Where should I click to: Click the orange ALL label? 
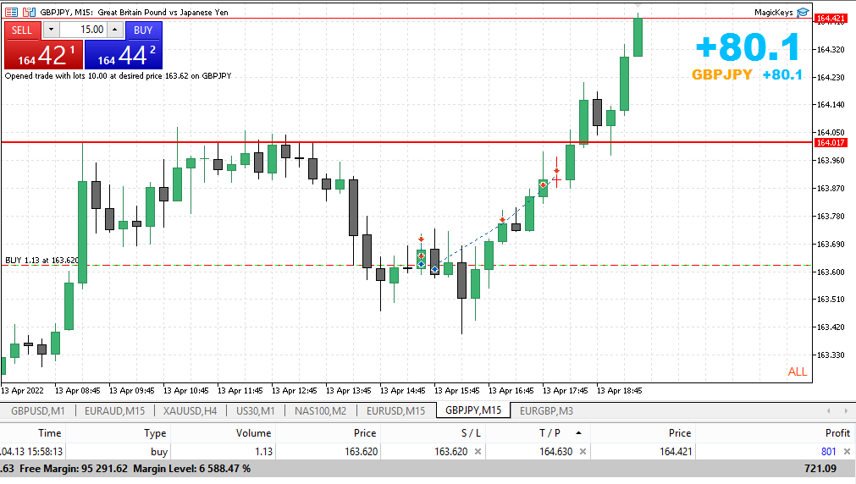[x=797, y=371]
